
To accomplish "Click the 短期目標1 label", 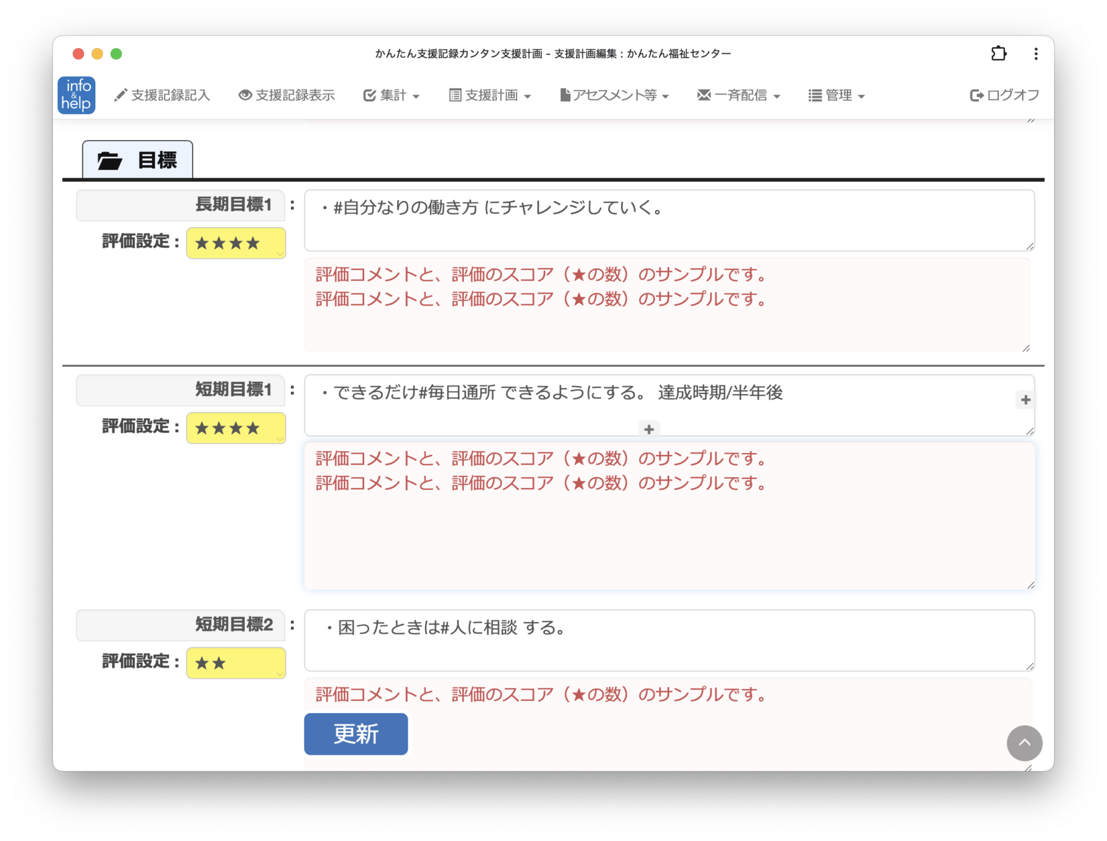I will tap(181, 390).
